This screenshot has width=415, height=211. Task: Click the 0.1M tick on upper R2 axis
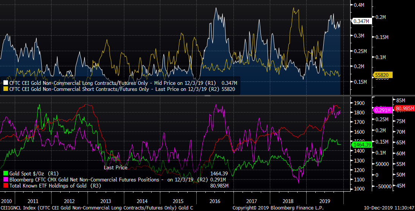(381, 57)
